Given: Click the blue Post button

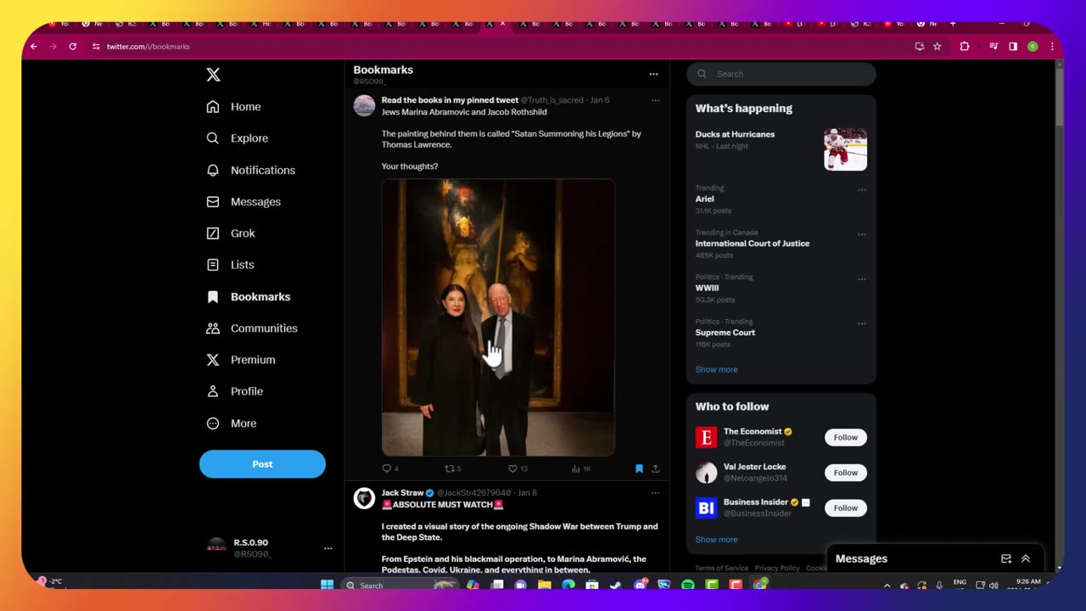Looking at the screenshot, I should [x=262, y=464].
